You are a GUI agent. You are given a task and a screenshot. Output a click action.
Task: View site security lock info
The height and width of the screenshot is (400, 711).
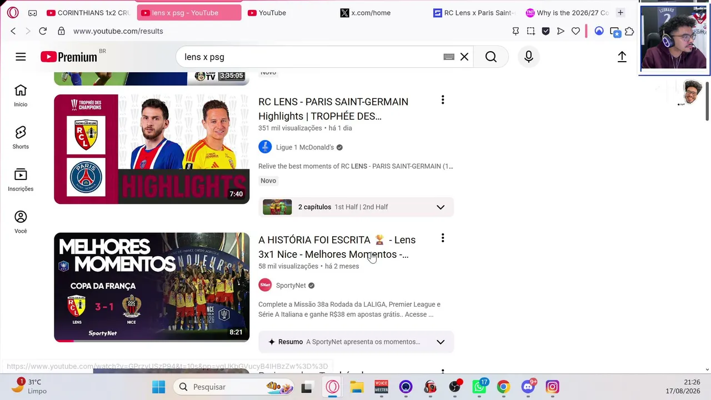(61, 31)
